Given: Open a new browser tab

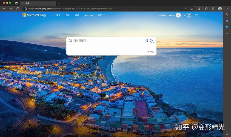Looking at the screenshot, I should [x=59, y=3].
